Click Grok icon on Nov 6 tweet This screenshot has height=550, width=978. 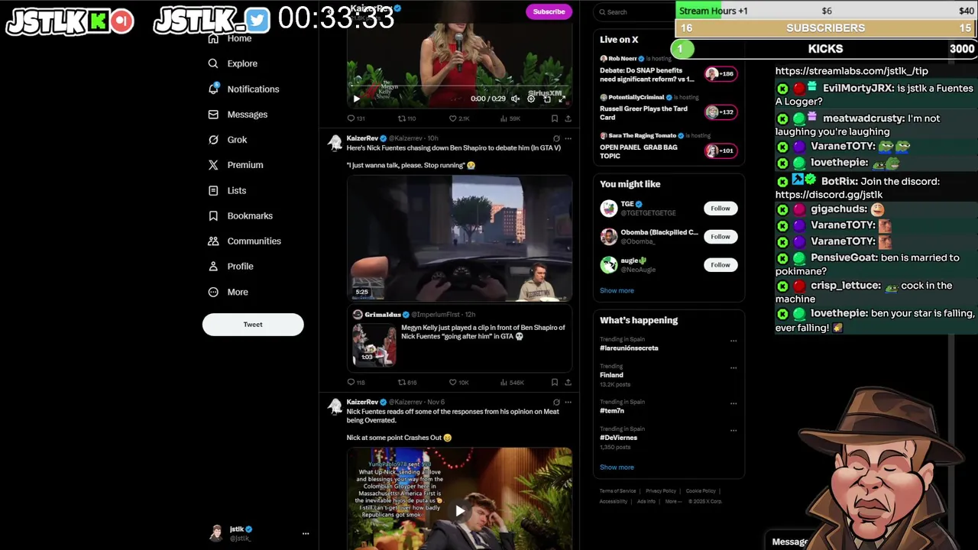(x=556, y=402)
